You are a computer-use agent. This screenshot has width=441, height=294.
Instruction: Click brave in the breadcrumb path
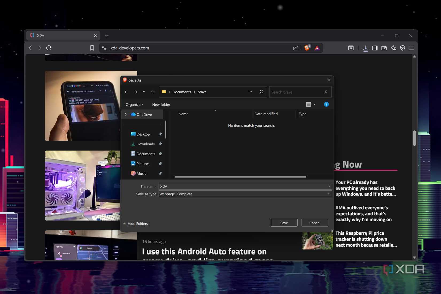coord(202,92)
